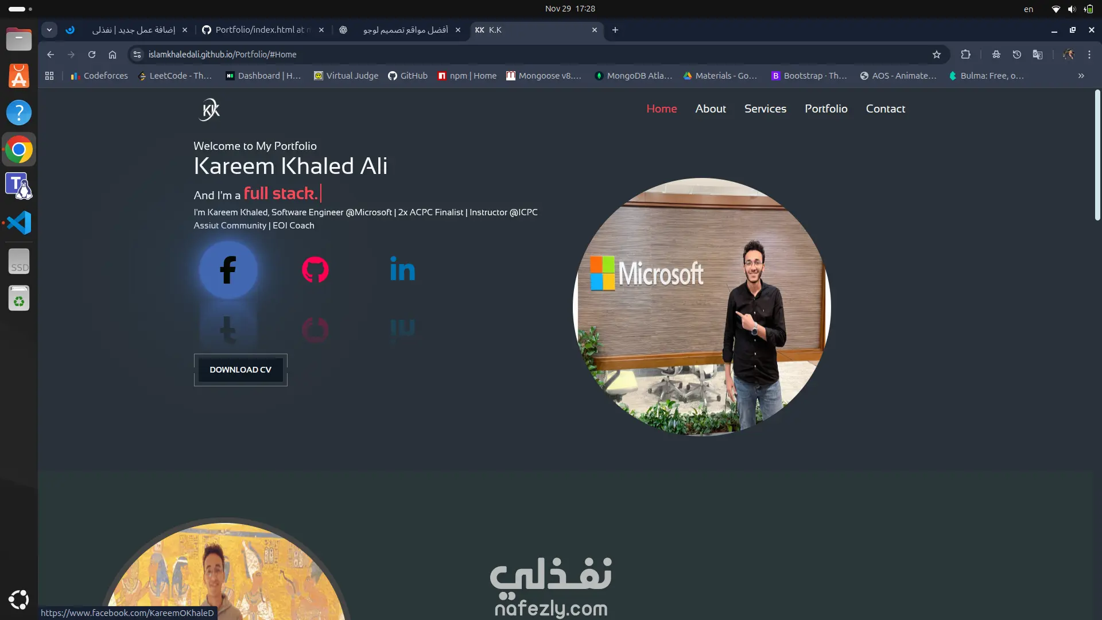This screenshot has height=620, width=1102.
Task: Open the GitHub social icon
Action: pos(315,270)
